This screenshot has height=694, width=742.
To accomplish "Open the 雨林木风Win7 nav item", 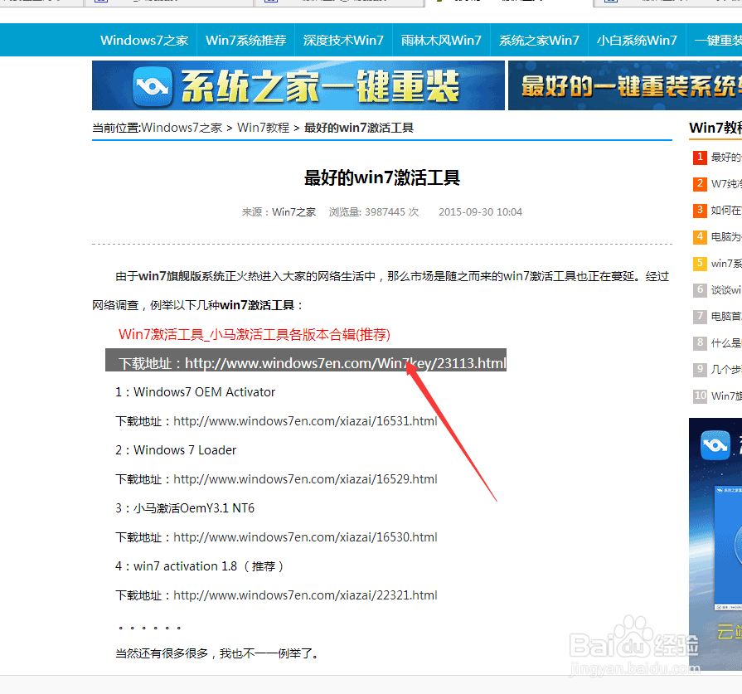I will click(x=441, y=41).
